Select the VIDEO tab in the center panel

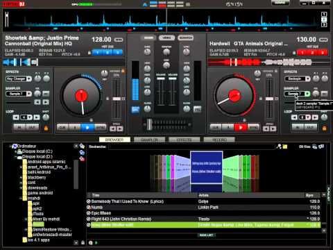coord(166,37)
